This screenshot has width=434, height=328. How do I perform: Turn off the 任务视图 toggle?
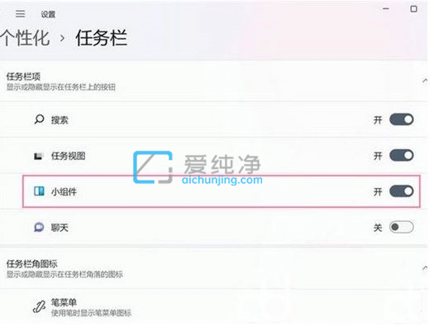[x=402, y=155]
